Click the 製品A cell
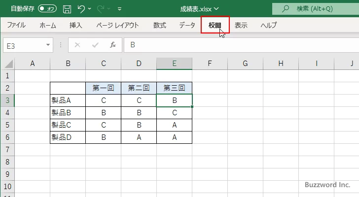Image resolution: width=359 pixels, height=197 pixels. click(68, 100)
